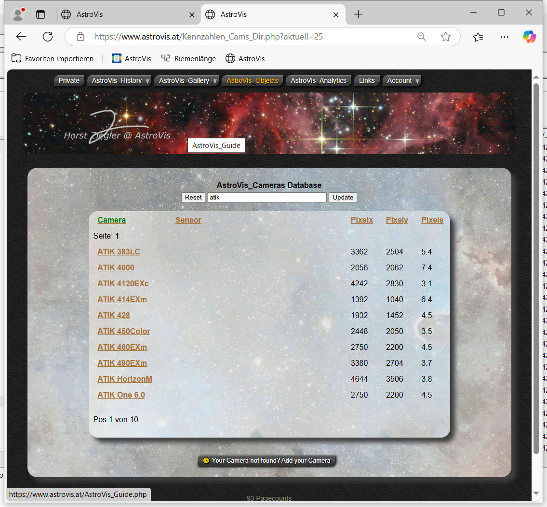This screenshot has height=507, width=547.
Task: Launch the Copilot icon
Action: pyautogui.click(x=529, y=37)
